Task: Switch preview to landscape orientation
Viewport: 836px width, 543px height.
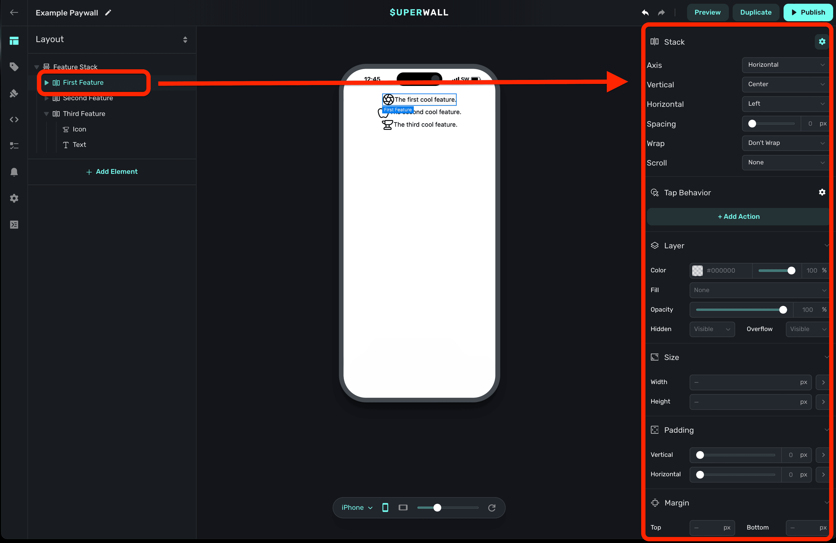Action: point(403,507)
